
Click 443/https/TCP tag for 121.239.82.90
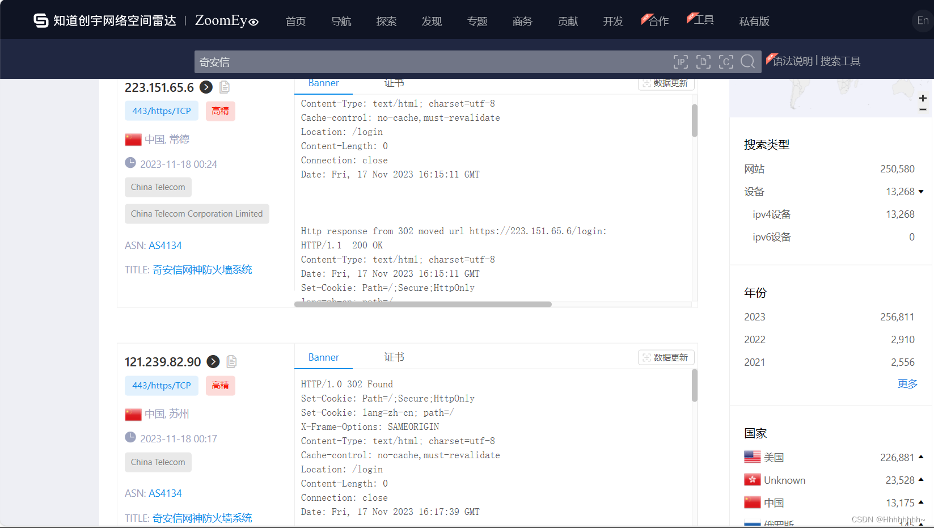click(x=162, y=386)
